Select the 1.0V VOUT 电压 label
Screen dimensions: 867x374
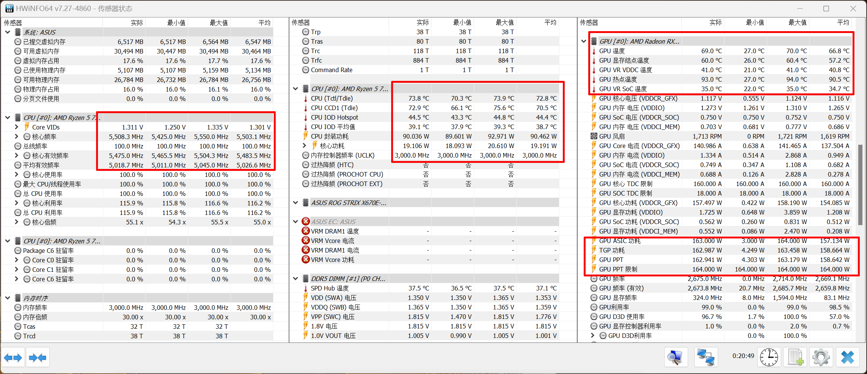[x=333, y=336]
